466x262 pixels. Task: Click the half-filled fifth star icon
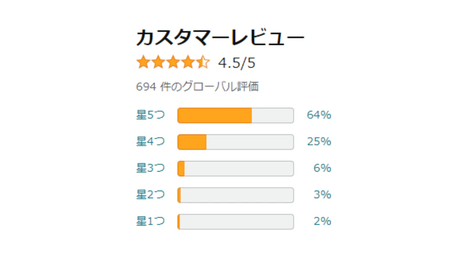click(204, 62)
